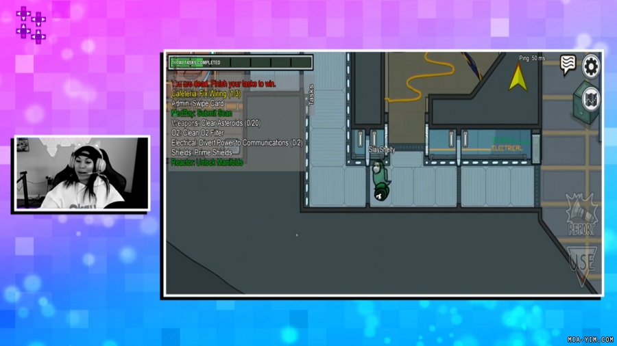Click the purple d-pad logo icon
The height and width of the screenshot is (346, 617).
31,25
